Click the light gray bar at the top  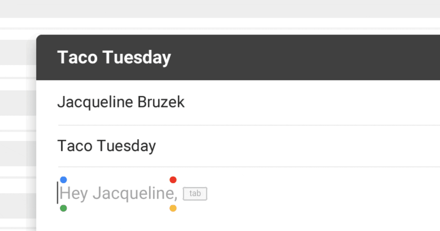220,8
